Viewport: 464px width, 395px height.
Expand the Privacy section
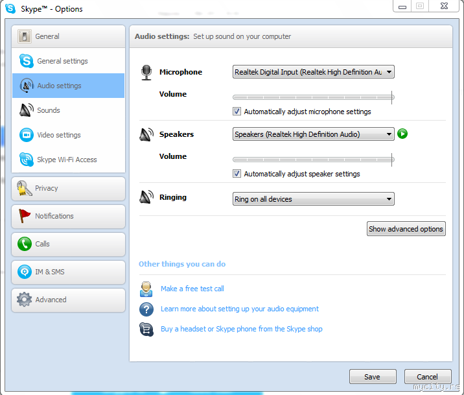pos(68,188)
